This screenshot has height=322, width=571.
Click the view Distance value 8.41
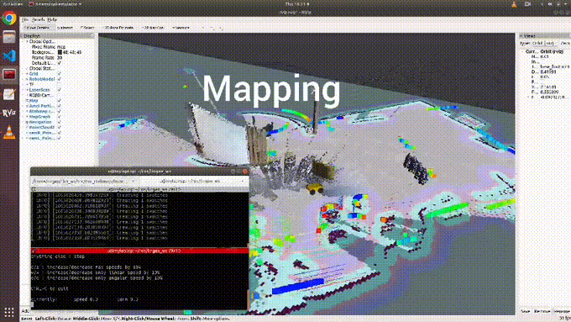[548, 72]
